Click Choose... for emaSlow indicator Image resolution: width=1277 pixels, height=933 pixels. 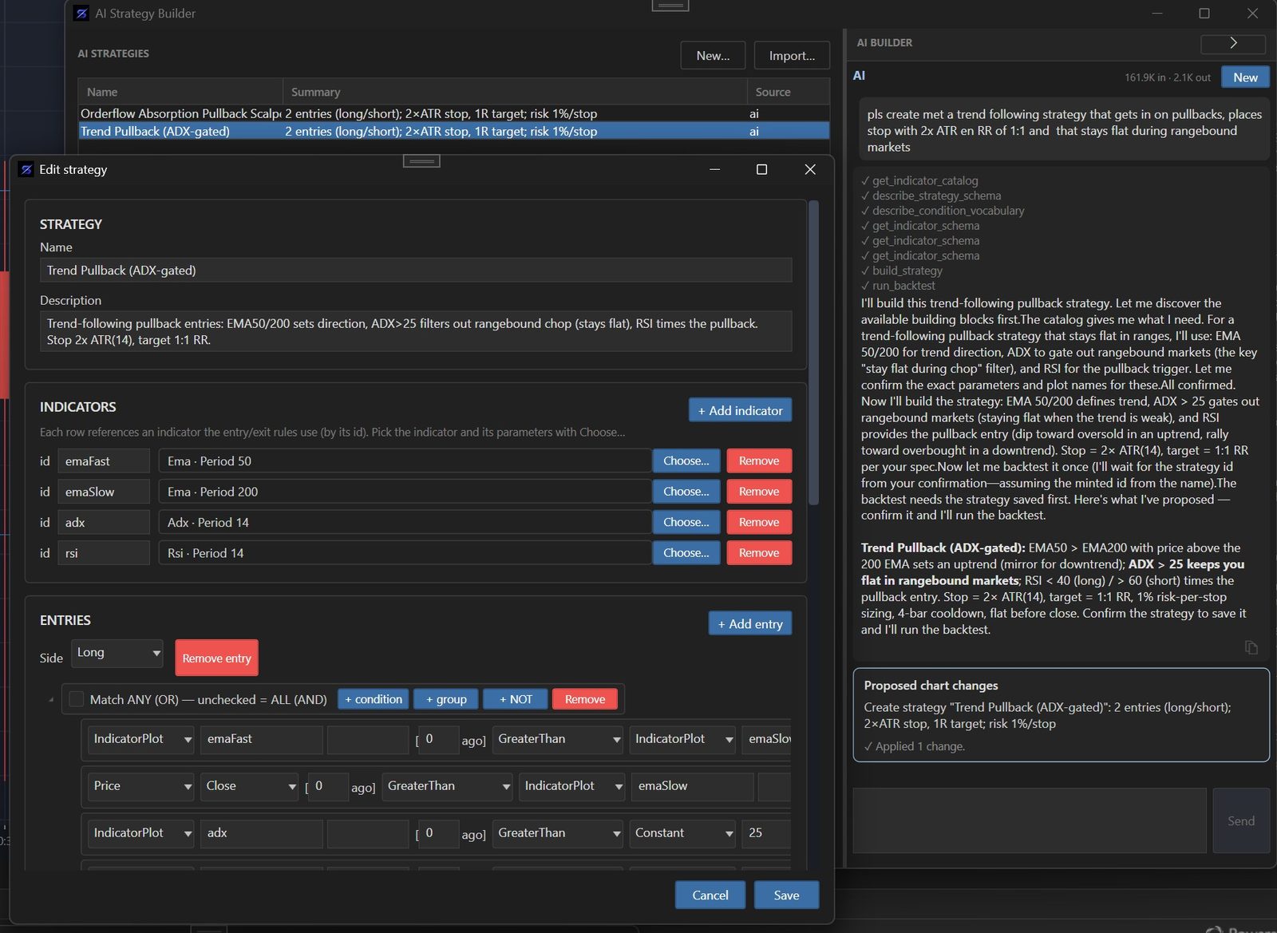(x=686, y=492)
